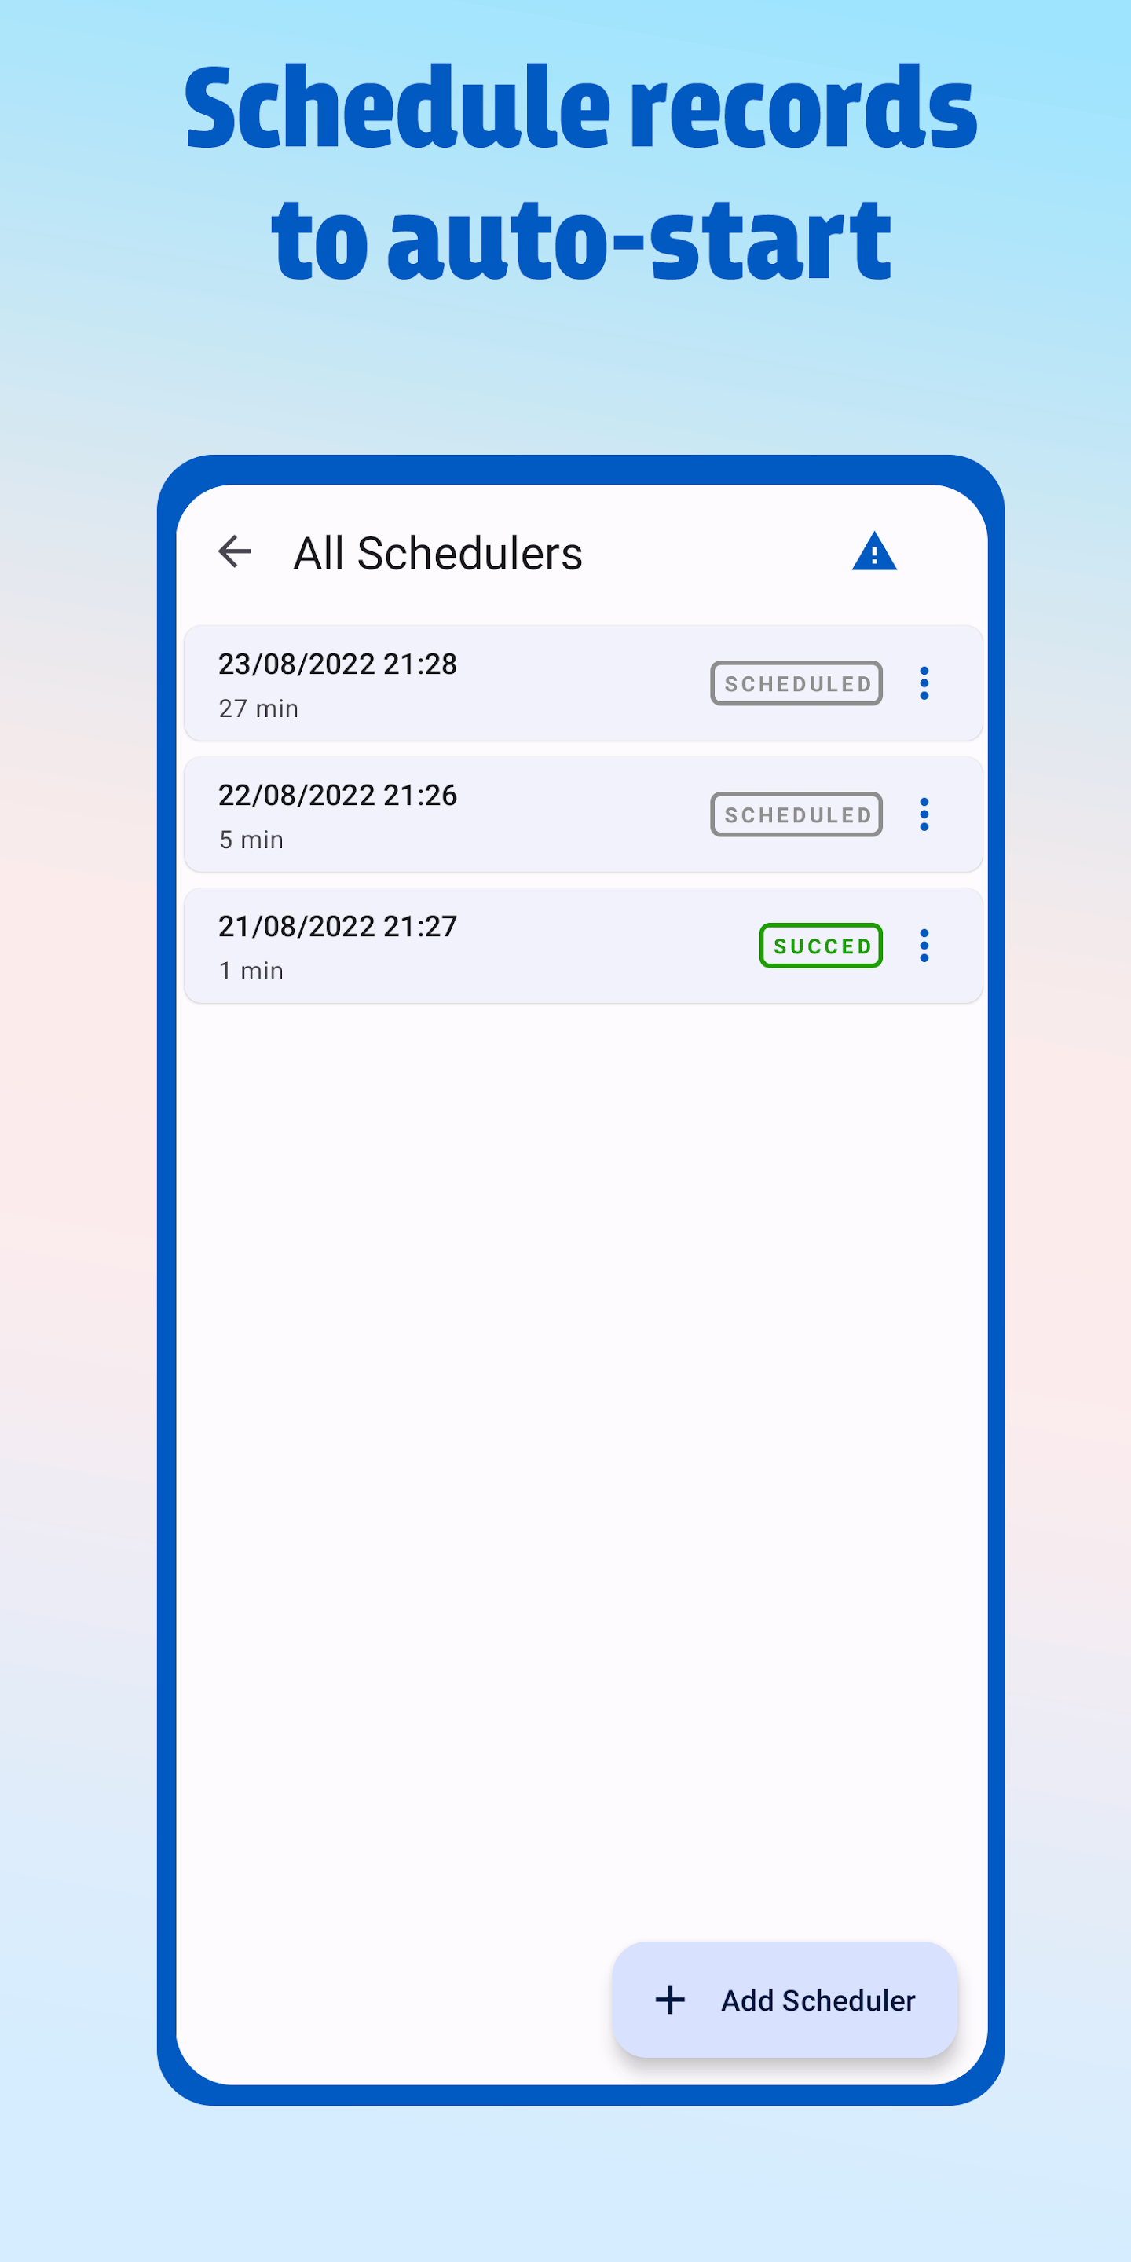The image size is (1131, 2262).
Task: Click the plus icon in Add Scheduler
Action: [x=670, y=2000]
